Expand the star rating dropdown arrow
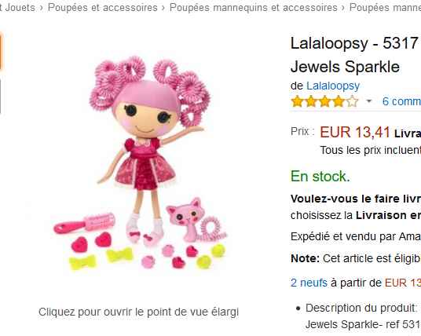This screenshot has width=421, height=336. click(x=369, y=101)
